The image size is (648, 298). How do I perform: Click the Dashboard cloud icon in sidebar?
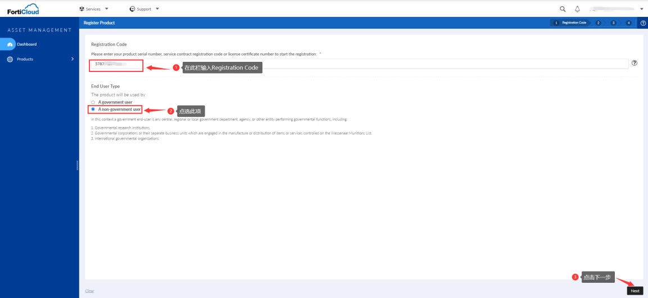10,44
